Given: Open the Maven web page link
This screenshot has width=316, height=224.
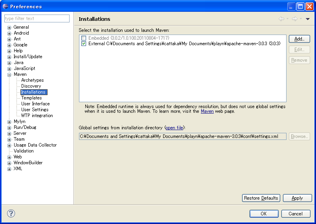Looking at the screenshot, I should (207, 111).
